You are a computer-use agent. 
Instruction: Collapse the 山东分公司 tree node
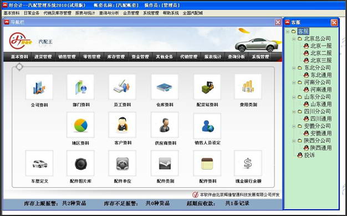[x=294, y=97]
